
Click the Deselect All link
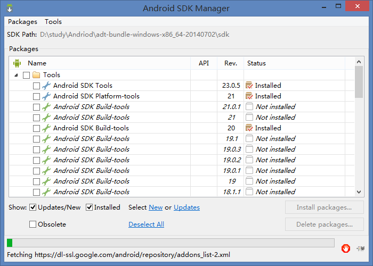[147, 224]
